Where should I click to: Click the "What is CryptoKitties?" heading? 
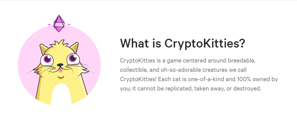tap(183, 44)
